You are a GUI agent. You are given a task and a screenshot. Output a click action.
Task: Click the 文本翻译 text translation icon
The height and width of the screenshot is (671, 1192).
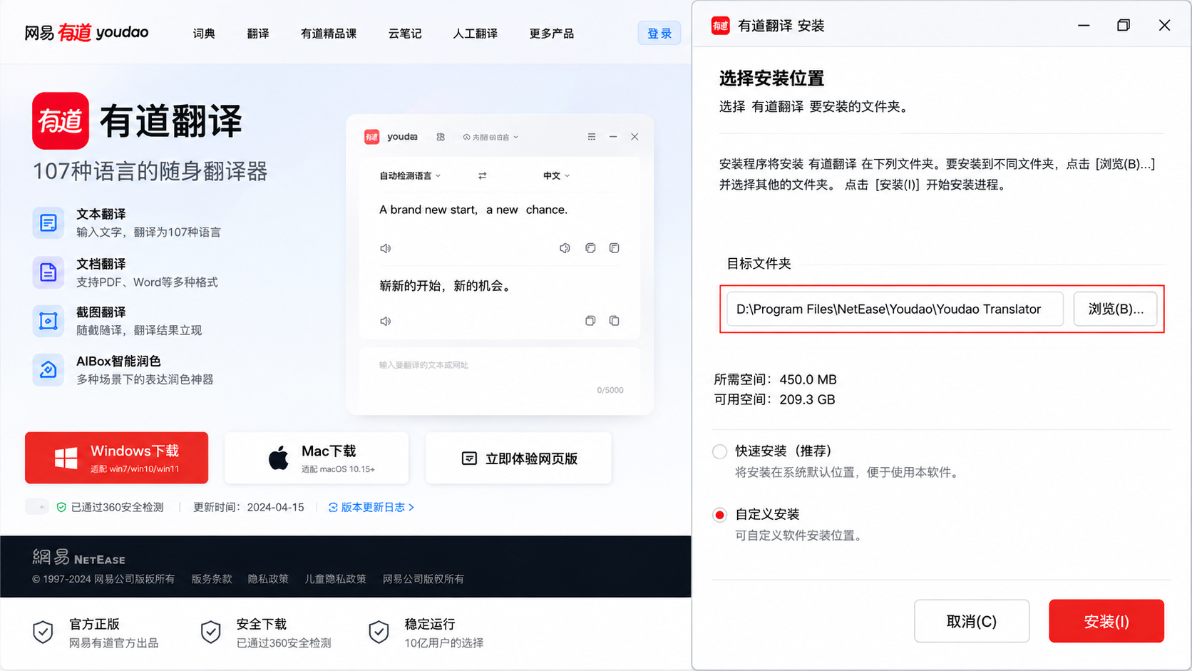[x=48, y=222]
